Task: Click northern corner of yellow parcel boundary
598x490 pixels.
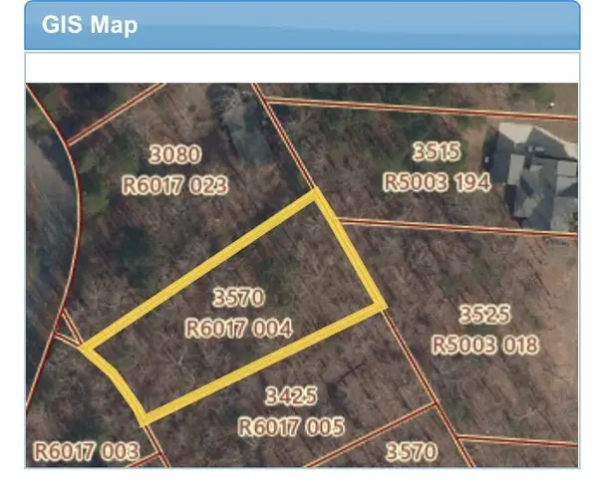Action: pos(317,194)
